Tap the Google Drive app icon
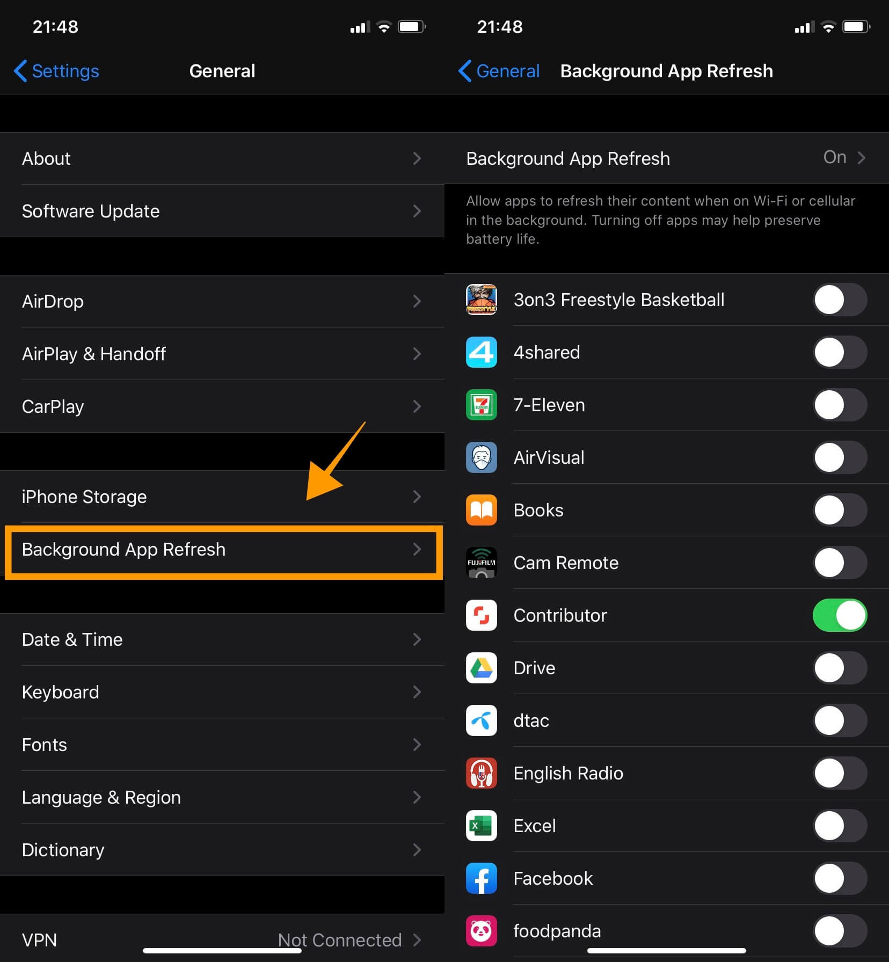The height and width of the screenshot is (962, 889). pyautogui.click(x=481, y=668)
